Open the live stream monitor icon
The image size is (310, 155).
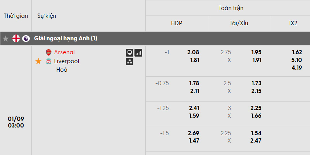coord(129,53)
